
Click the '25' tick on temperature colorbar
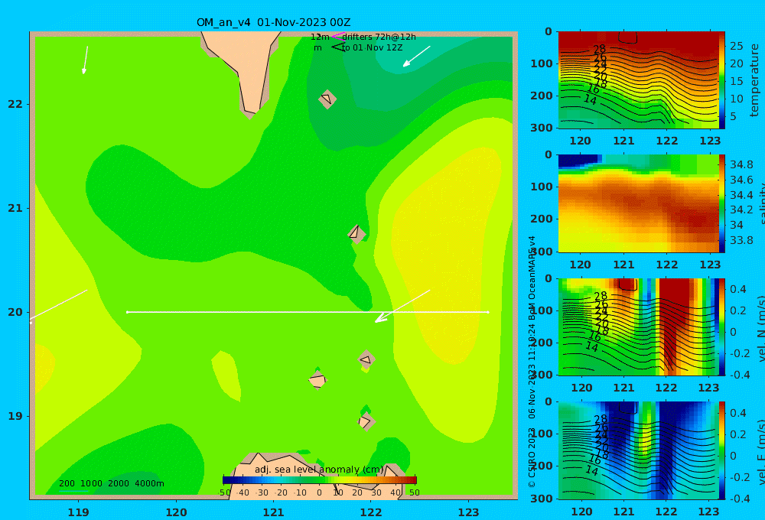click(736, 46)
